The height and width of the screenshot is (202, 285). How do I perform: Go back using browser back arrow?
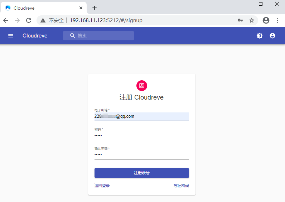click(x=6, y=20)
